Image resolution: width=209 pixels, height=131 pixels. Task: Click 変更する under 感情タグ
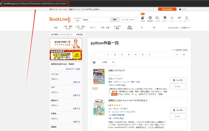point(77,109)
